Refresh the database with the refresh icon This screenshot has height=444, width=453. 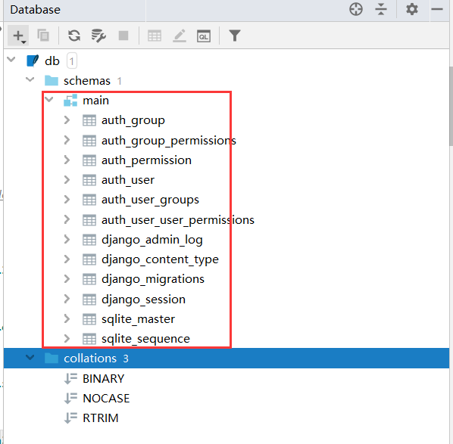[74, 36]
